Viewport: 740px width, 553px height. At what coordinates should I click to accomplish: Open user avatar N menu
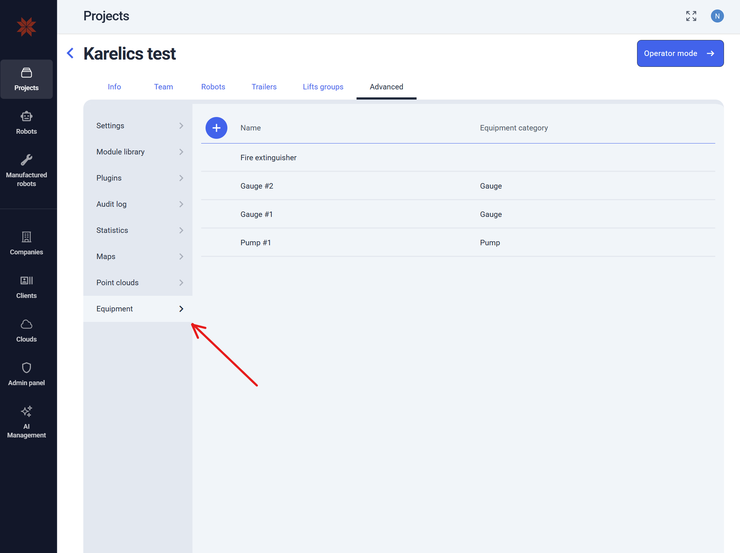pyautogui.click(x=717, y=16)
